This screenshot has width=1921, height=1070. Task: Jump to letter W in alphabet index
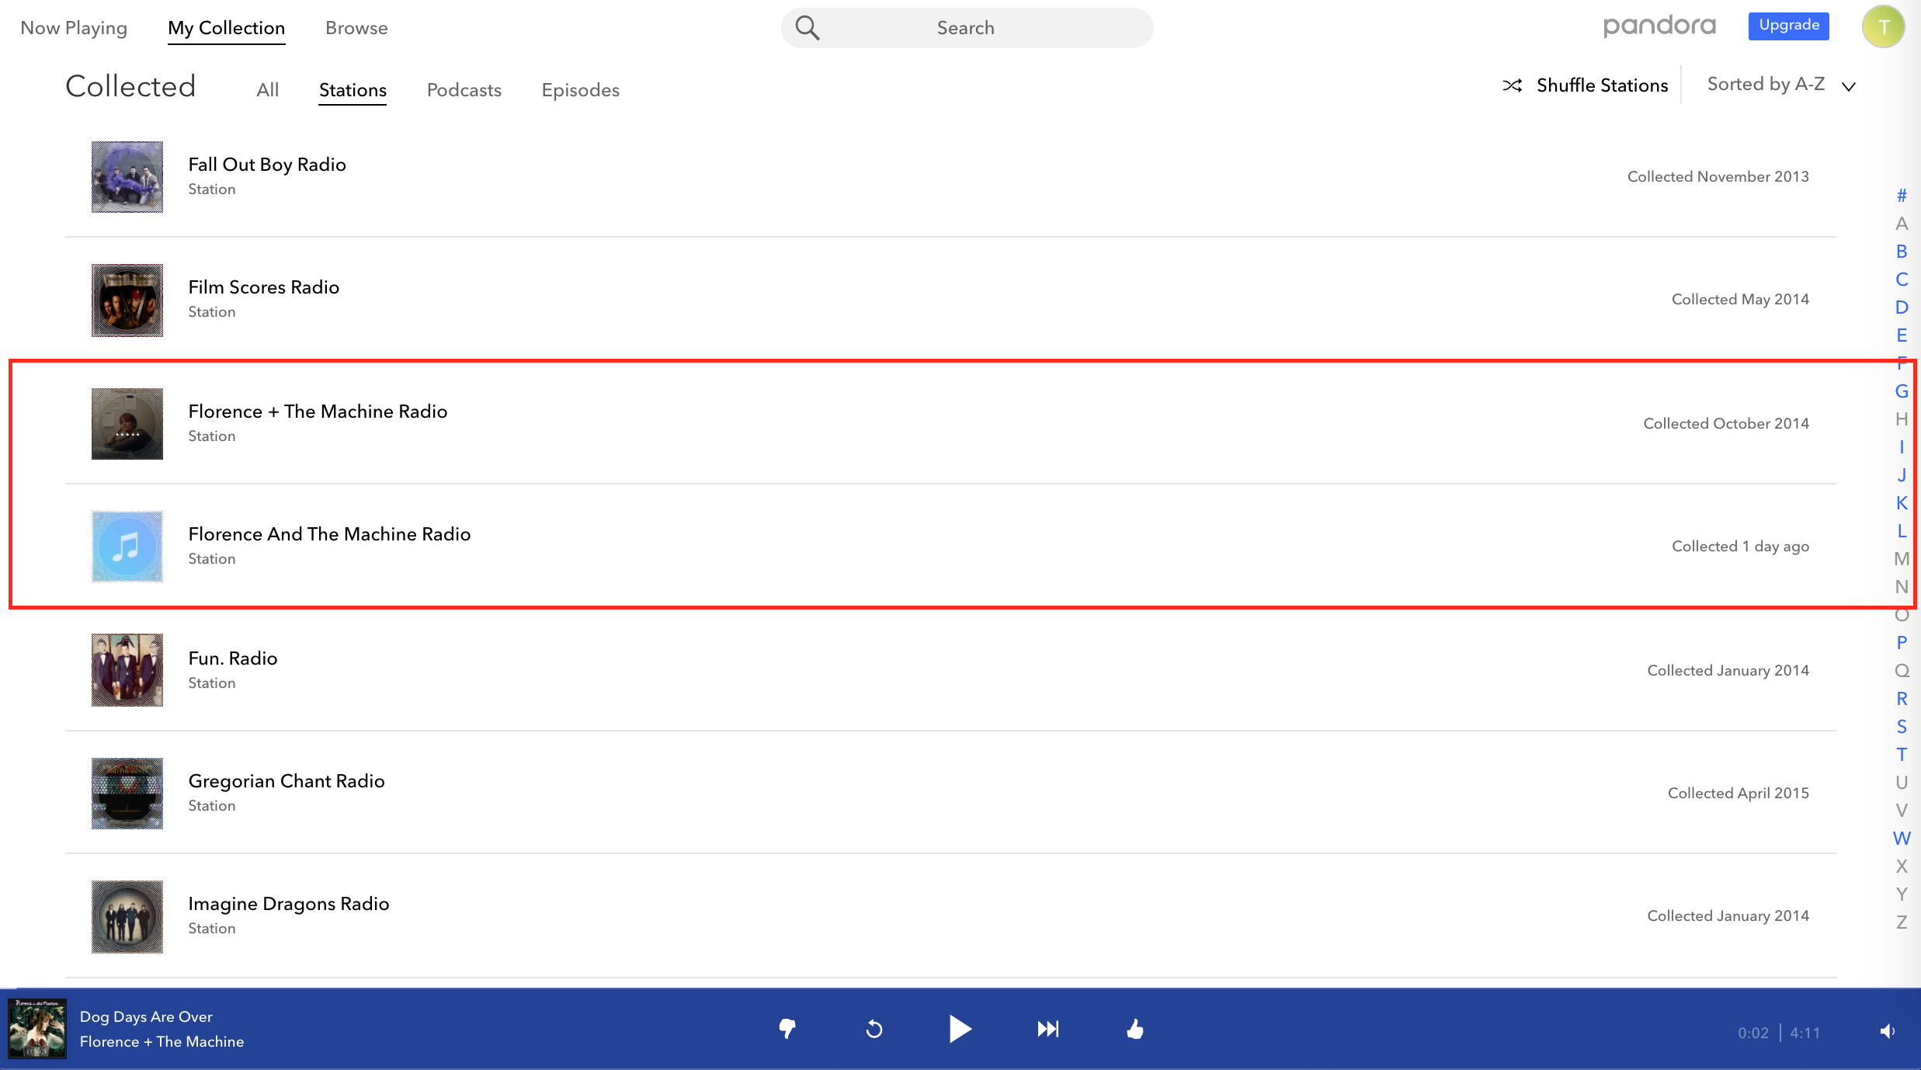1902,839
